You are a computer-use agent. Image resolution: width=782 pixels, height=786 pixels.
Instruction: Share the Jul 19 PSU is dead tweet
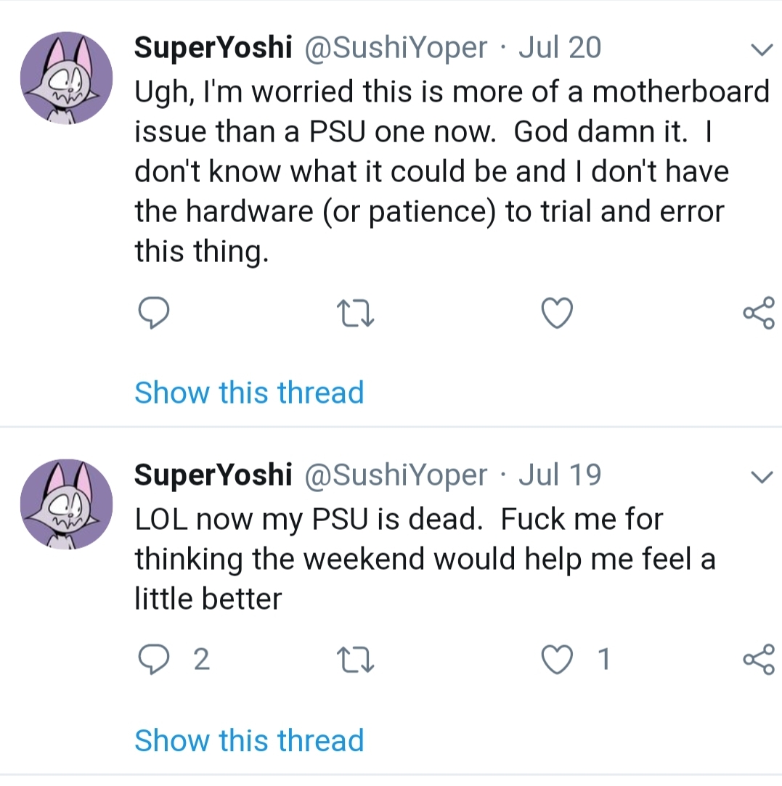[759, 660]
